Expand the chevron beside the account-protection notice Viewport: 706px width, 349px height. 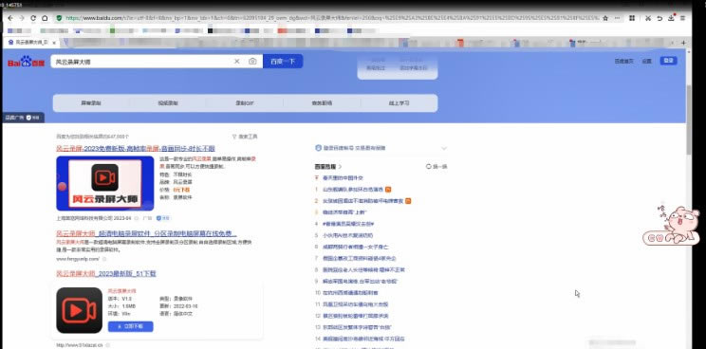click(444, 148)
